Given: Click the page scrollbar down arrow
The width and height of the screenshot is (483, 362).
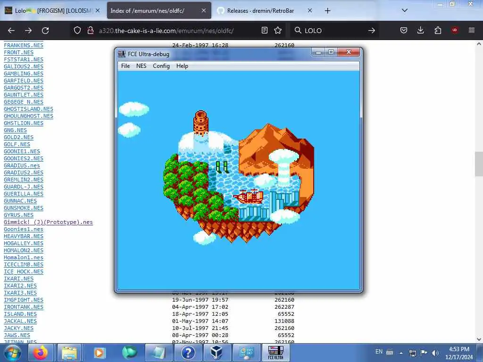Looking at the screenshot, I should (x=479, y=339).
